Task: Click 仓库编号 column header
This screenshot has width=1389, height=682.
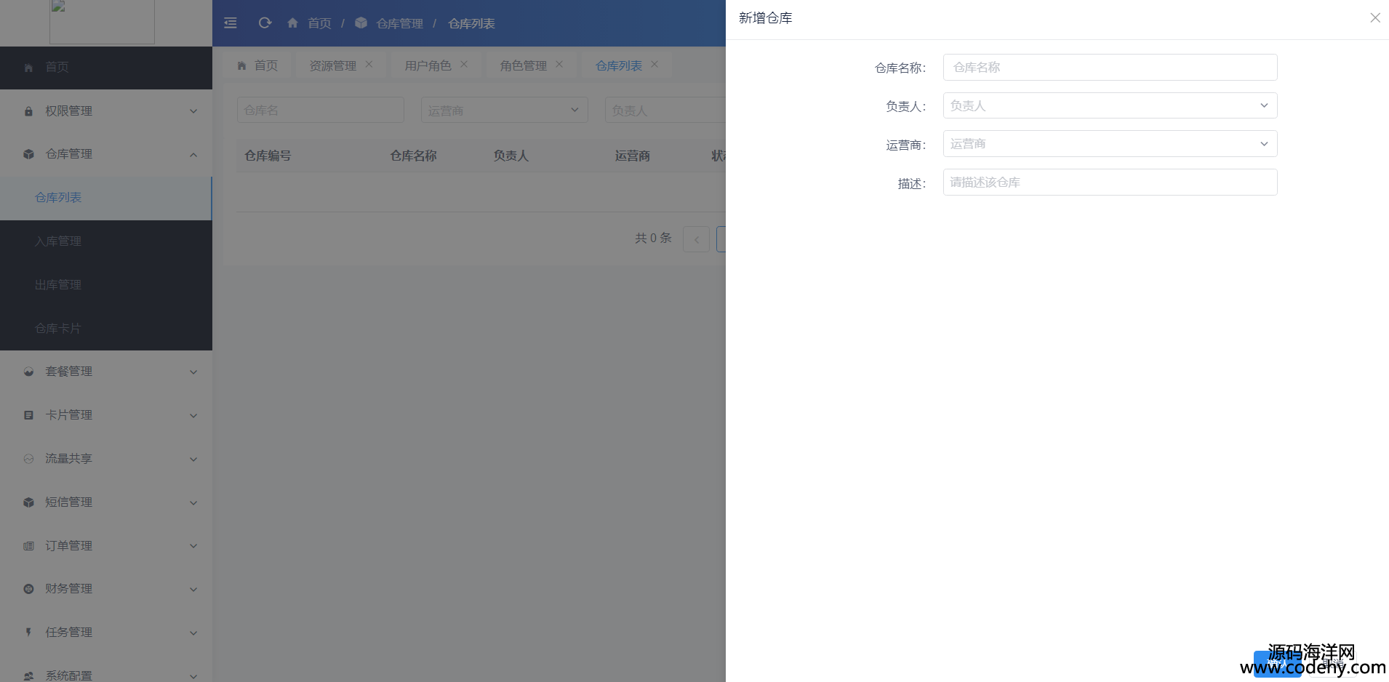Action: tap(268, 156)
